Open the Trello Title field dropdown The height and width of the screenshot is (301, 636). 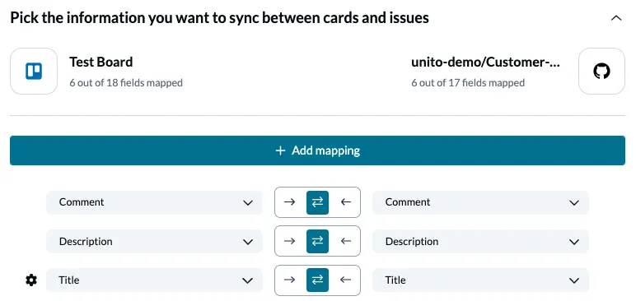pos(155,280)
